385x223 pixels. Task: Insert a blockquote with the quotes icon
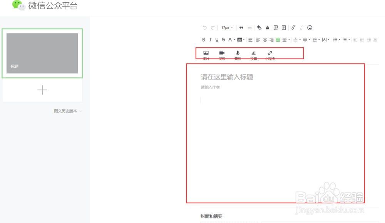[x=241, y=27]
